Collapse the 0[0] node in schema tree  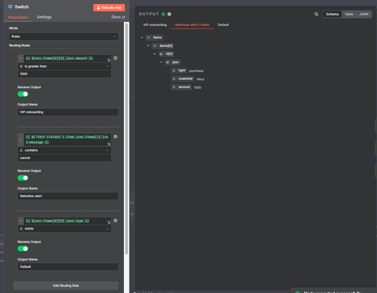(154, 54)
